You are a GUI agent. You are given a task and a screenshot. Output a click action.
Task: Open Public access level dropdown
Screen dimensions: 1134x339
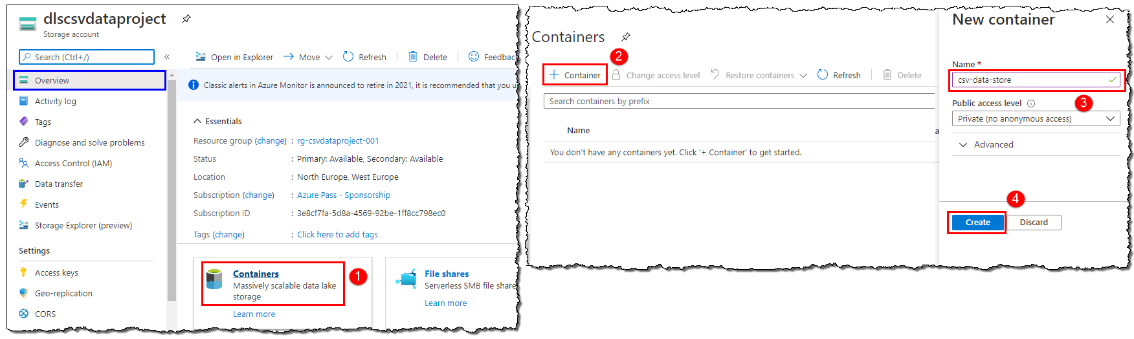click(1036, 119)
